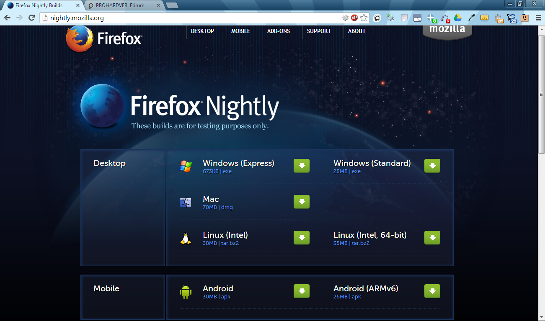The width and height of the screenshot is (545, 321).
Task: Click the Mobile section heading
Action: pos(106,288)
